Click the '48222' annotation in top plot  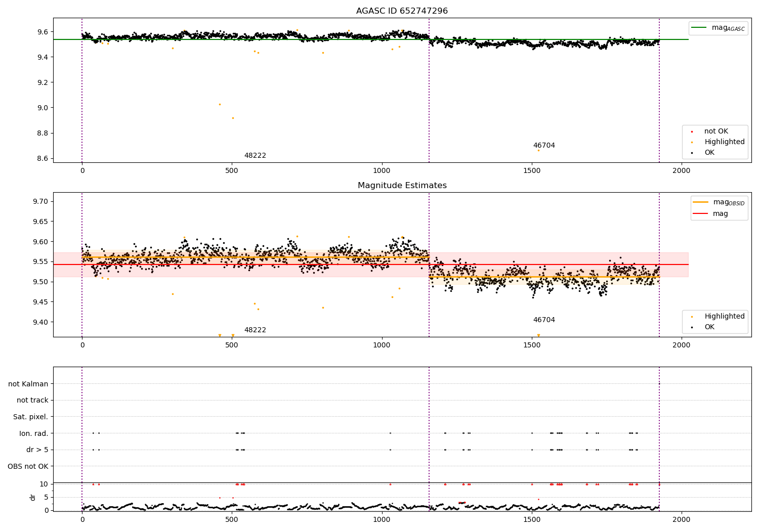(255, 156)
